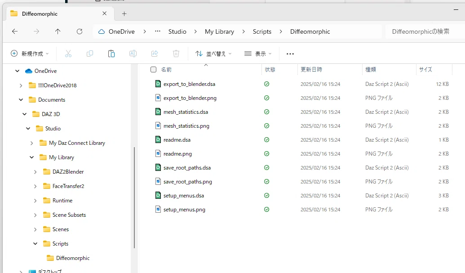Screen dimensions: 465x273
Task: Go up one folder level
Action: point(58,31)
